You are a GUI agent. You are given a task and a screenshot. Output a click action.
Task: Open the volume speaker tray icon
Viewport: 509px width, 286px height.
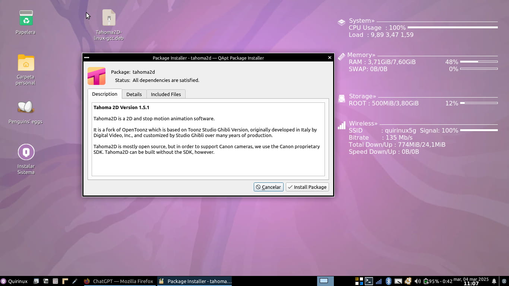[418, 281]
